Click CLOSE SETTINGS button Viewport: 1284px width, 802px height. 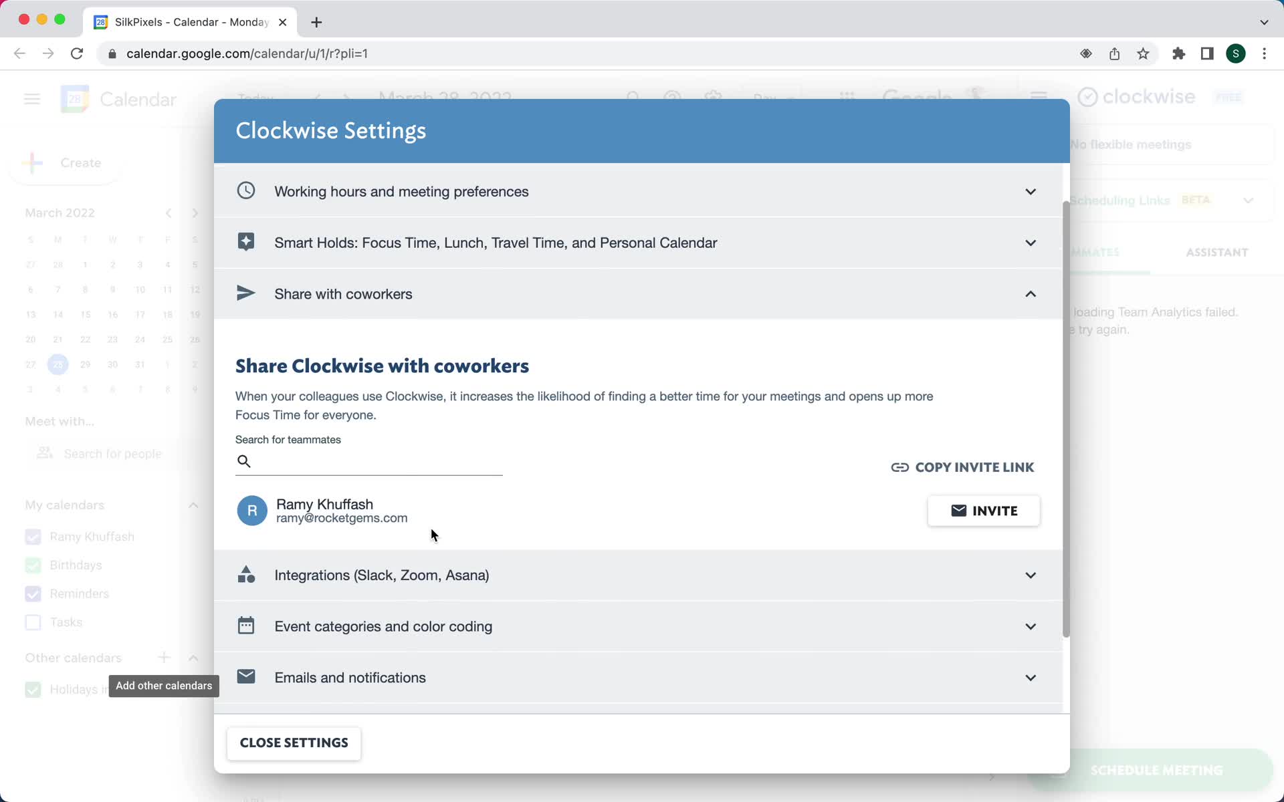coord(294,743)
